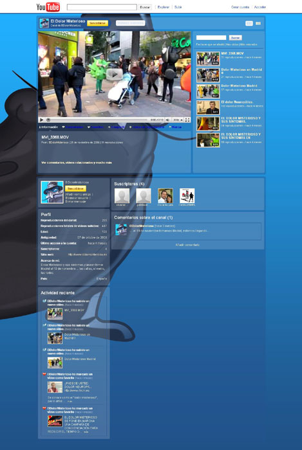Open the second default subscriber avatar
302x450 pixels.
(x=144, y=195)
